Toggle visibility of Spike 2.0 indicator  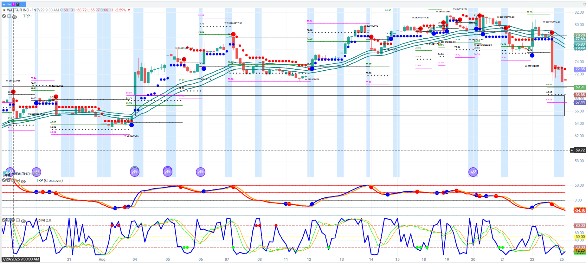tap(23, 221)
